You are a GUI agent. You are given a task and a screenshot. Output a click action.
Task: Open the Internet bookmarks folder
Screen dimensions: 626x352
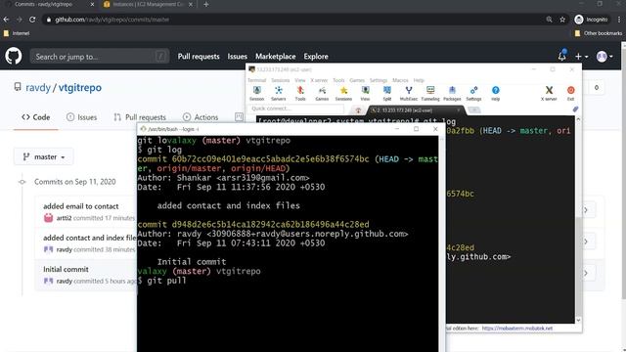(x=17, y=33)
